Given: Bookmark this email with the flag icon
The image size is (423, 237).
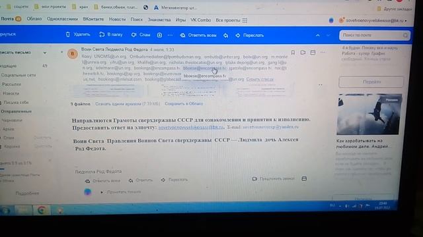Looking at the screenshot, I should click(x=293, y=53).
